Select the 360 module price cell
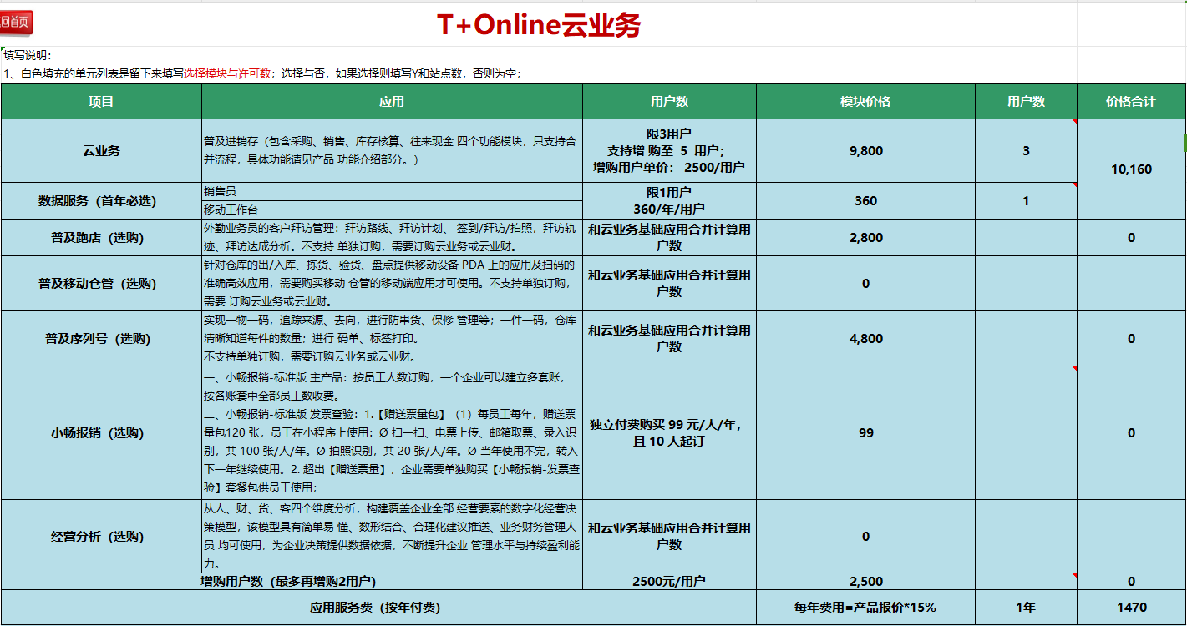 [865, 201]
